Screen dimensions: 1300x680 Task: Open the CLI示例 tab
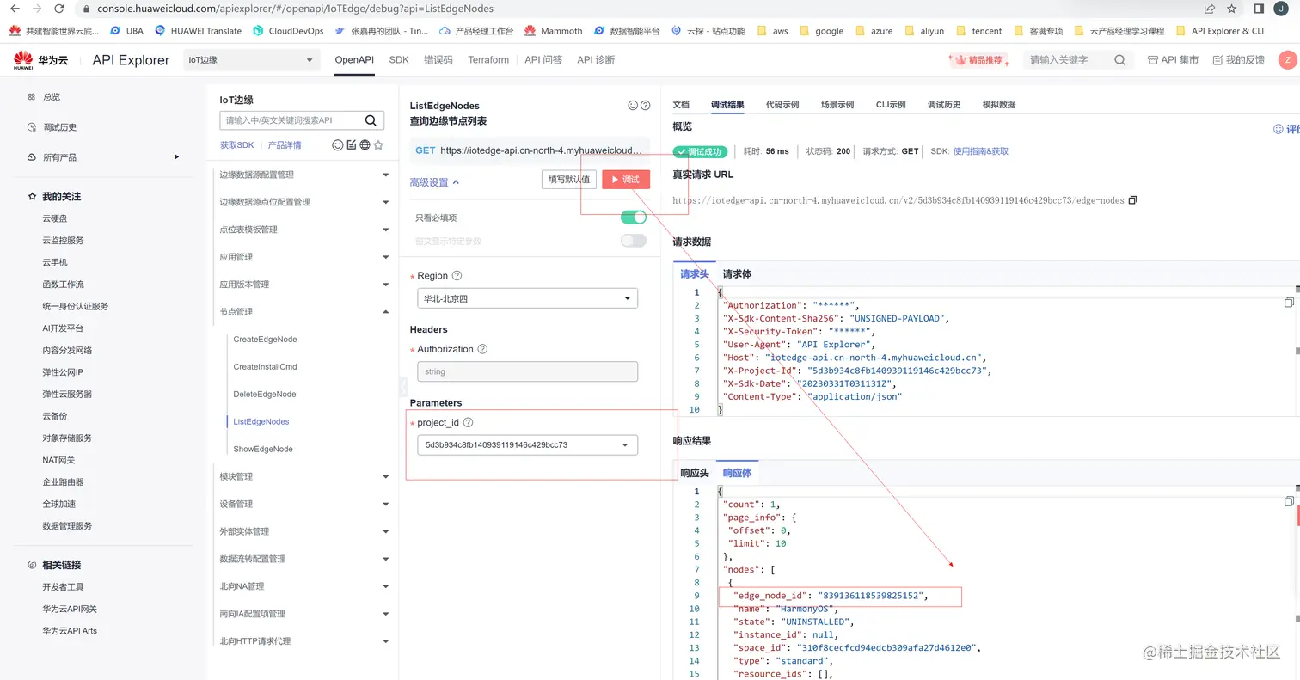pos(891,105)
